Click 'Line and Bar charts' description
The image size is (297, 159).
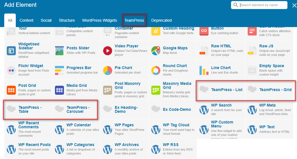tap(225, 72)
